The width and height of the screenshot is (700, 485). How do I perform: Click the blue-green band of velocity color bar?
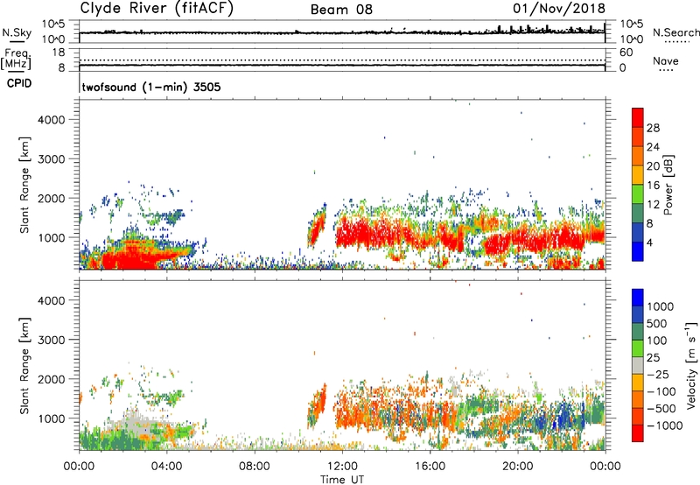pos(638,332)
